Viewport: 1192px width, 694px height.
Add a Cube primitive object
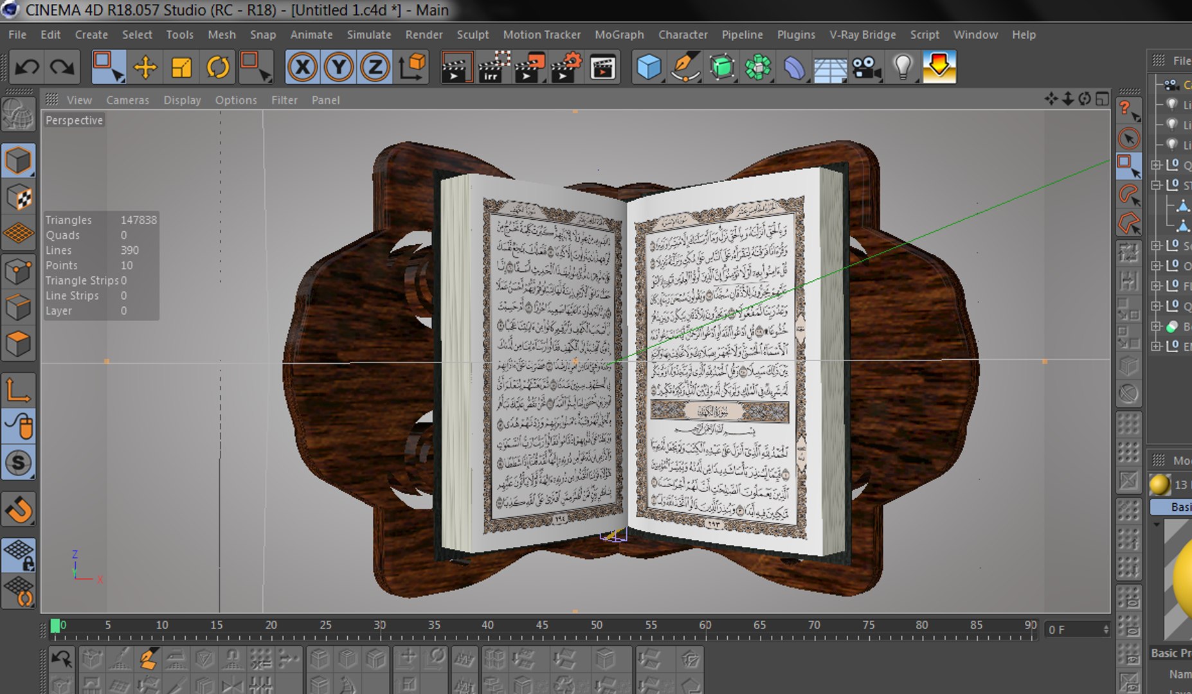(649, 67)
